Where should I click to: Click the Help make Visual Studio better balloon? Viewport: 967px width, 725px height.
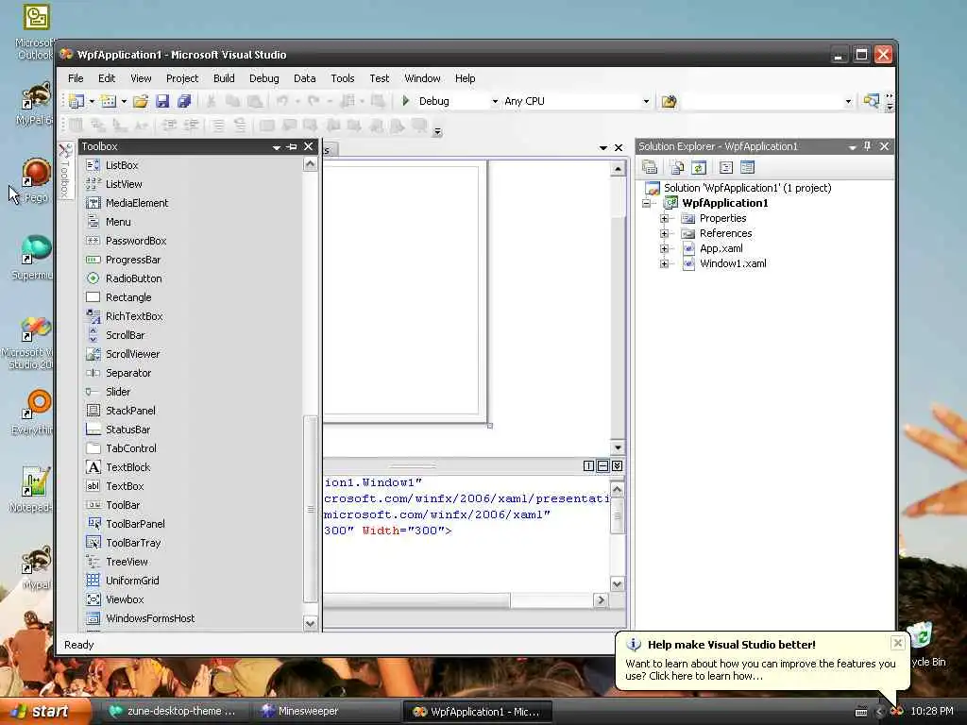click(x=760, y=660)
